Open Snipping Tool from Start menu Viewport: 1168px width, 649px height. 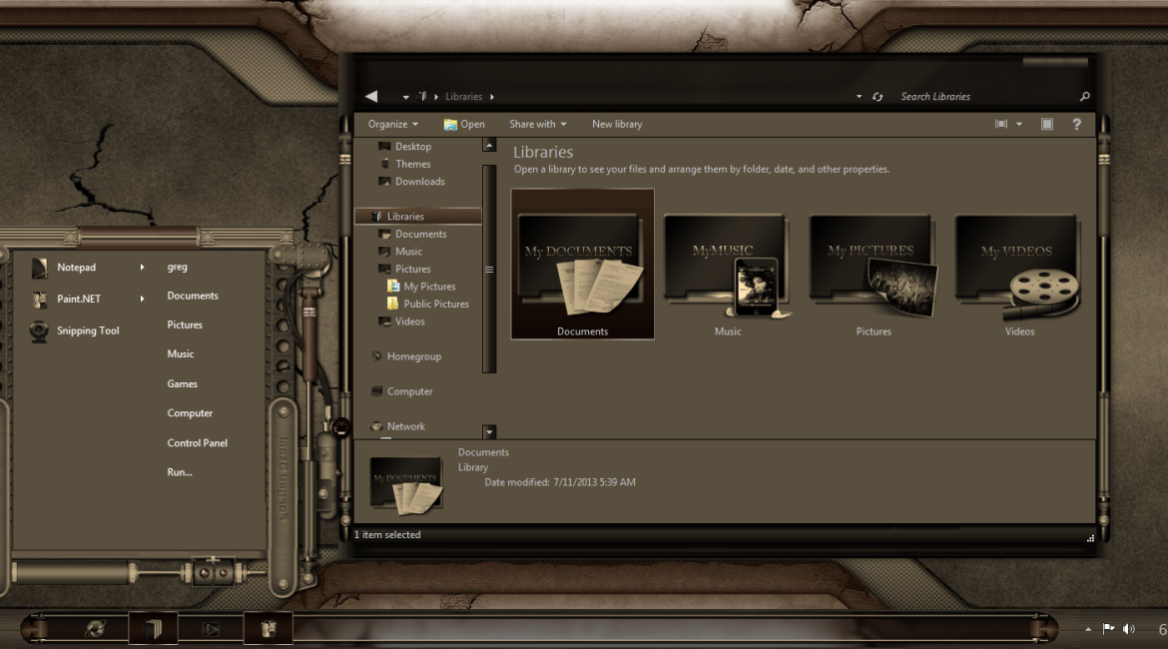(87, 330)
